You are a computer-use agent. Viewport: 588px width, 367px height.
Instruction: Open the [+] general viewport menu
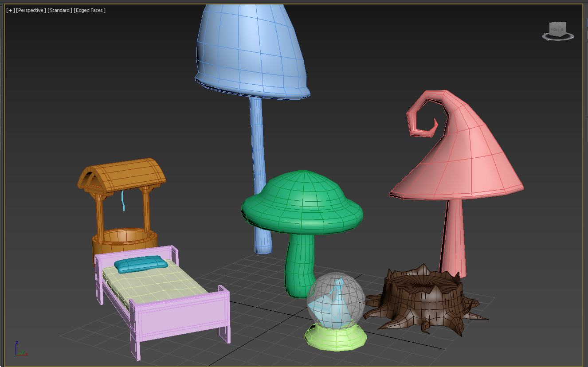click(10, 10)
